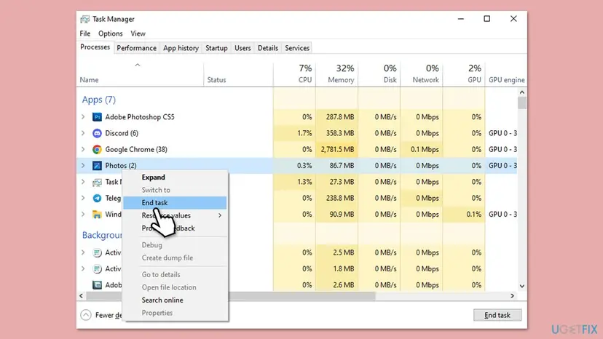Expand the Telegram process row
This screenshot has width=603, height=339.
pos(83,198)
